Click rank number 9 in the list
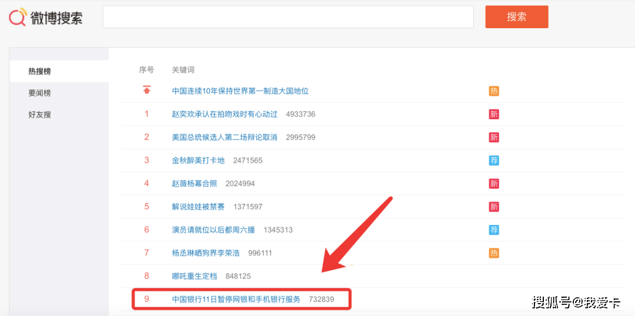The image size is (635, 316). (146, 300)
